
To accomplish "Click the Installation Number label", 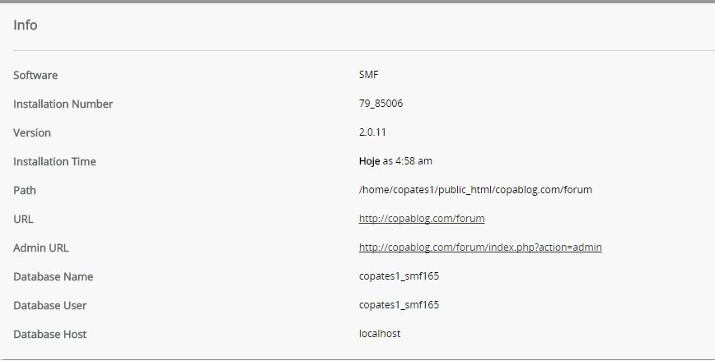I will 63,104.
